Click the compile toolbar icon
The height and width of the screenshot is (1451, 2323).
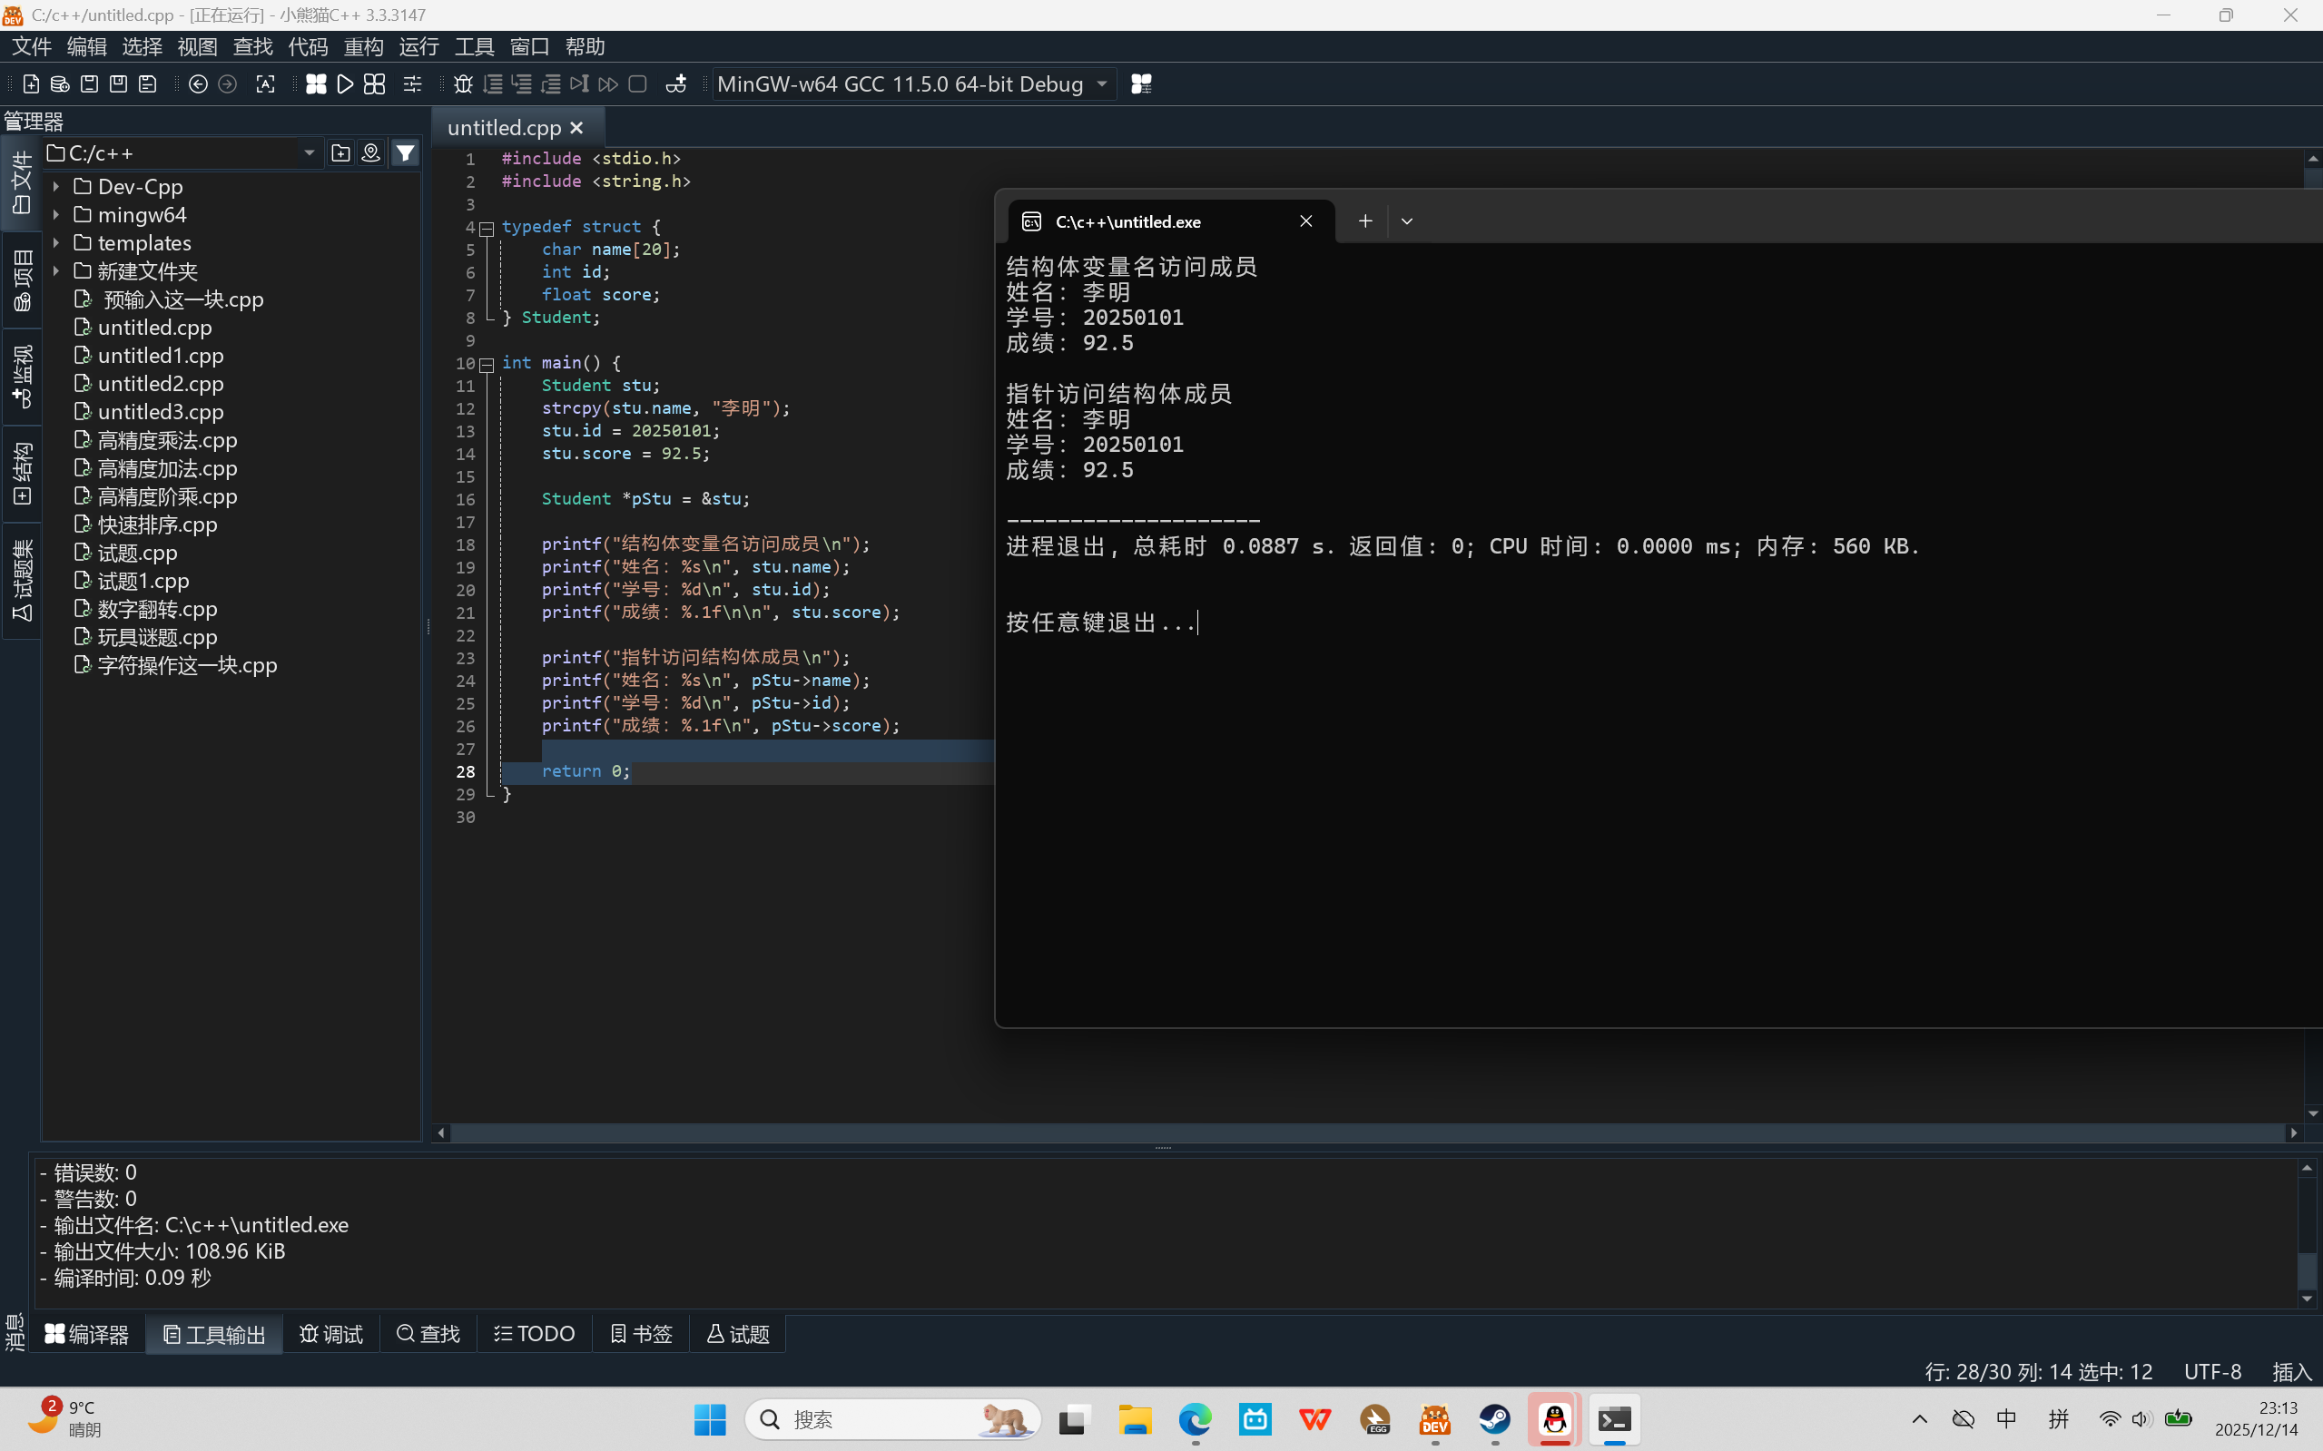tap(316, 84)
